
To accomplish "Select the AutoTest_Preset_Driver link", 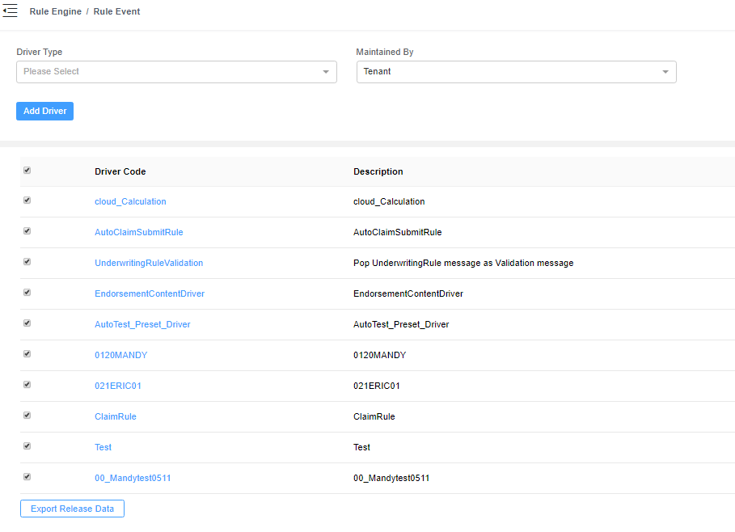I will point(142,324).
